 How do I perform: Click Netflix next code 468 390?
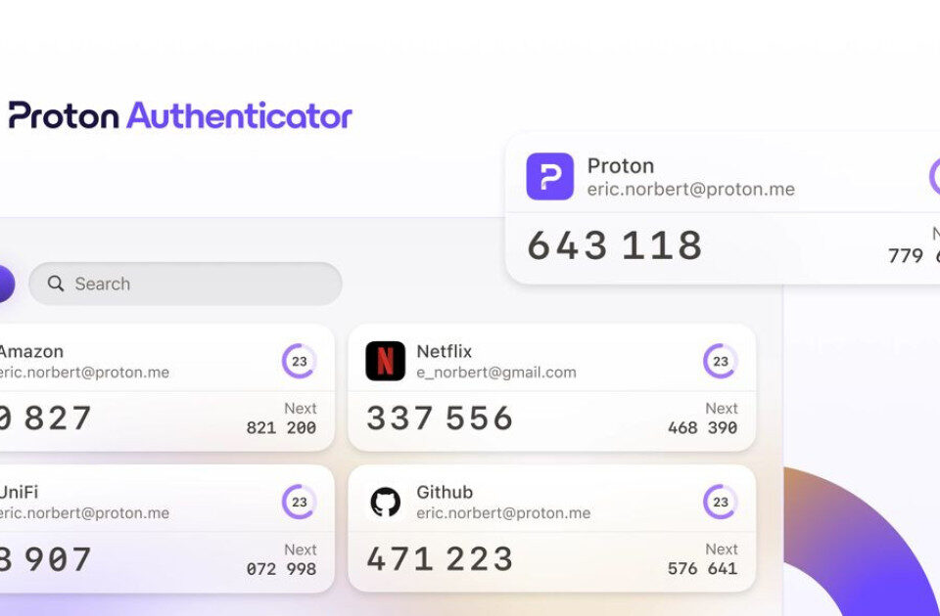pos(703,427)
